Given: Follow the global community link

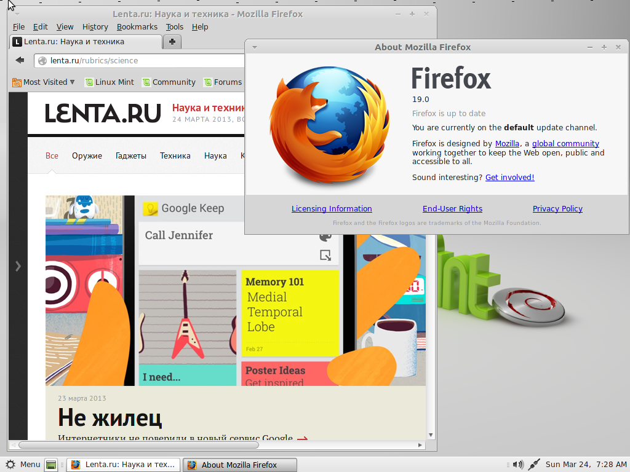Looking at the screenshot, I should coord(565,144).
